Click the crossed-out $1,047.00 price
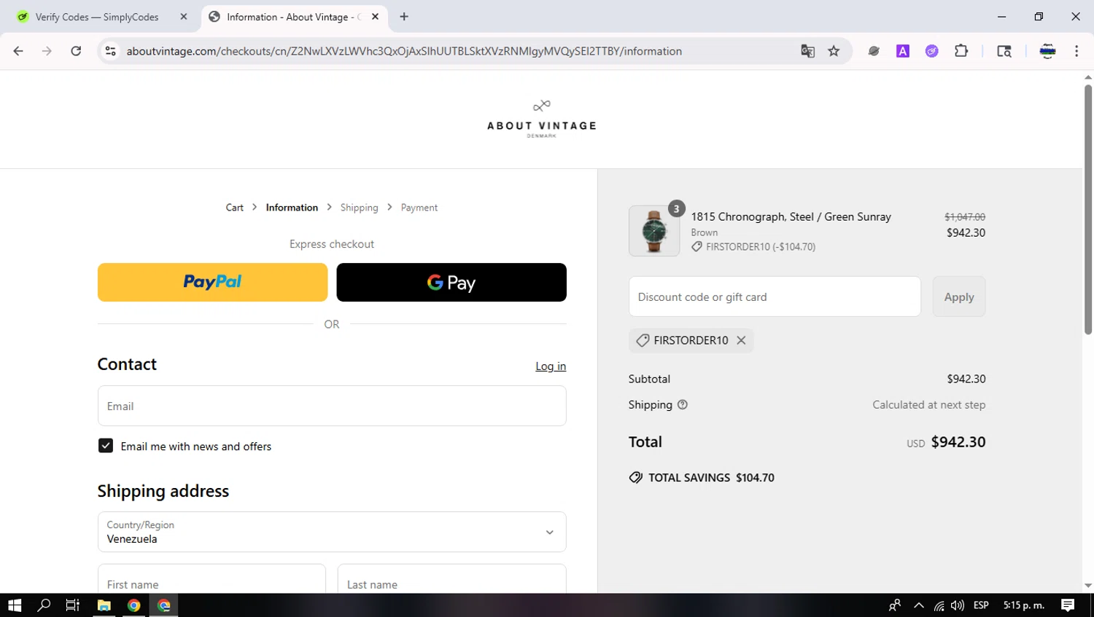This screenshot has width=1094, height=617. pyautogui.click(x=964, y=217)
